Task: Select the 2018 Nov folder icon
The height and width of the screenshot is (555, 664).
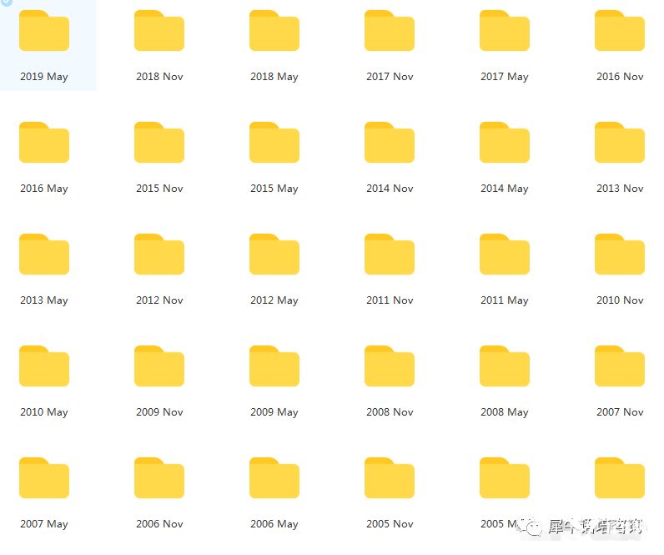Action: (x=159, y=31)
